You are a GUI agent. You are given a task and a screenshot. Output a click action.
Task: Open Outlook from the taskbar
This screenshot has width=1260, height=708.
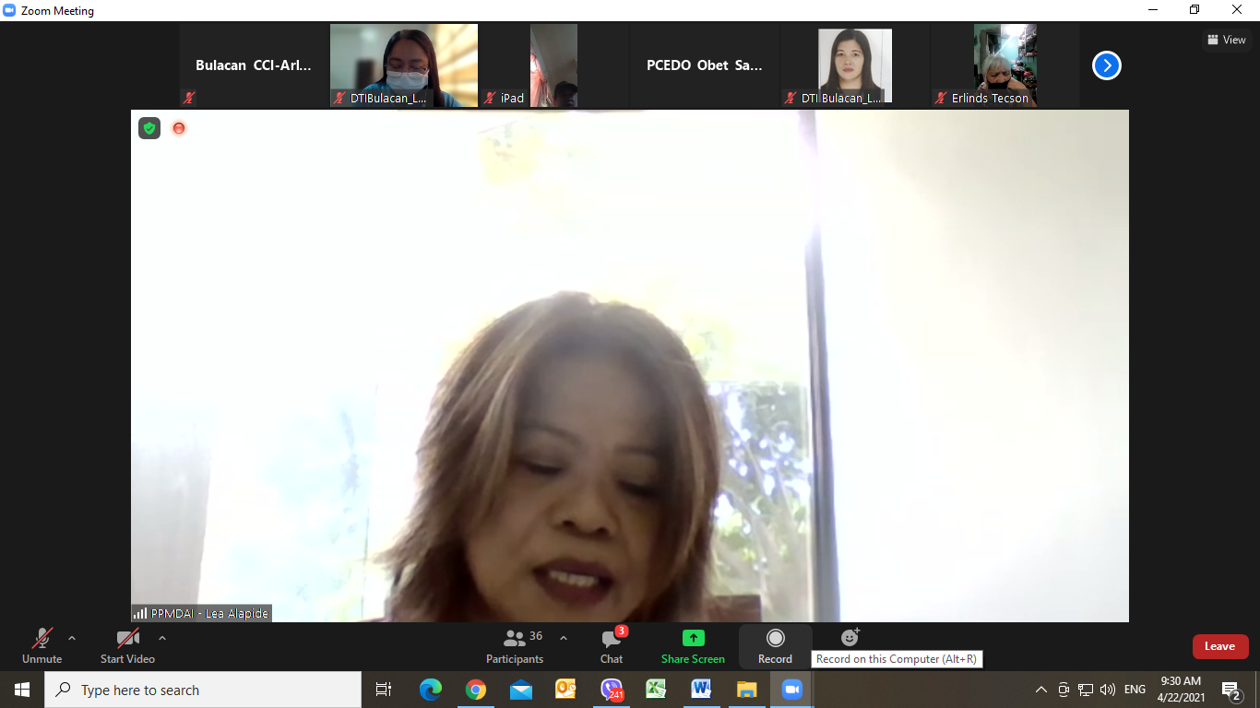pos(566,690)
